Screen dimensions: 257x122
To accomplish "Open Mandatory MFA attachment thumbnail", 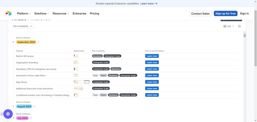I will 76,69.
